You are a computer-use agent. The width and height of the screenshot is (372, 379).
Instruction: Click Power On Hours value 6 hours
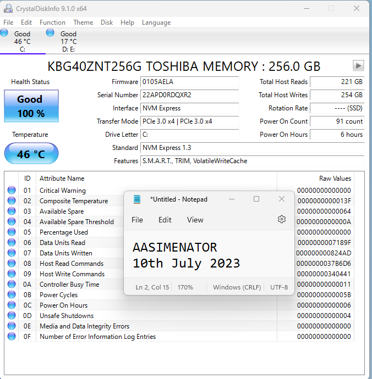click(337, 135)
